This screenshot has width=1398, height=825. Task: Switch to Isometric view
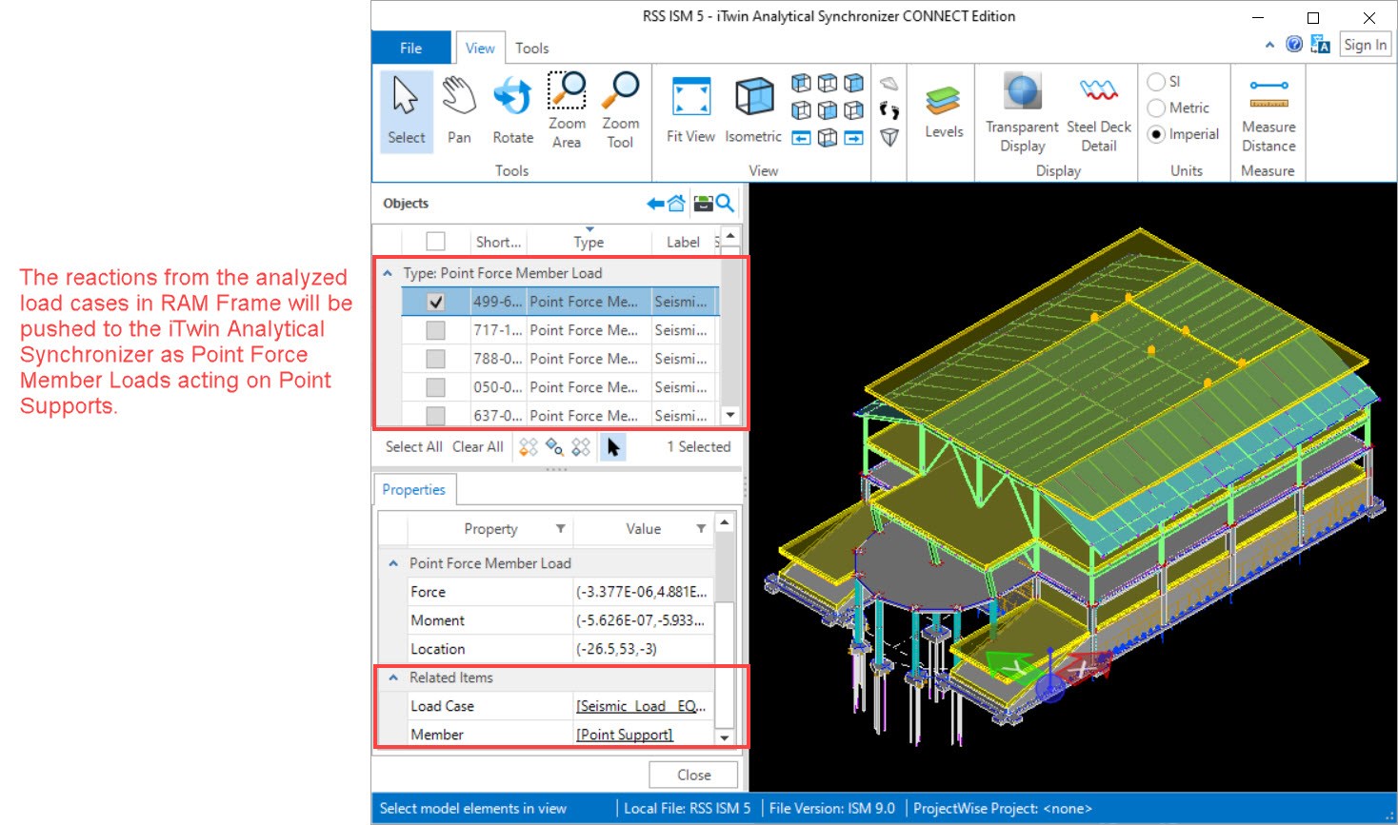pyautogui.click(x=753, y=111)
